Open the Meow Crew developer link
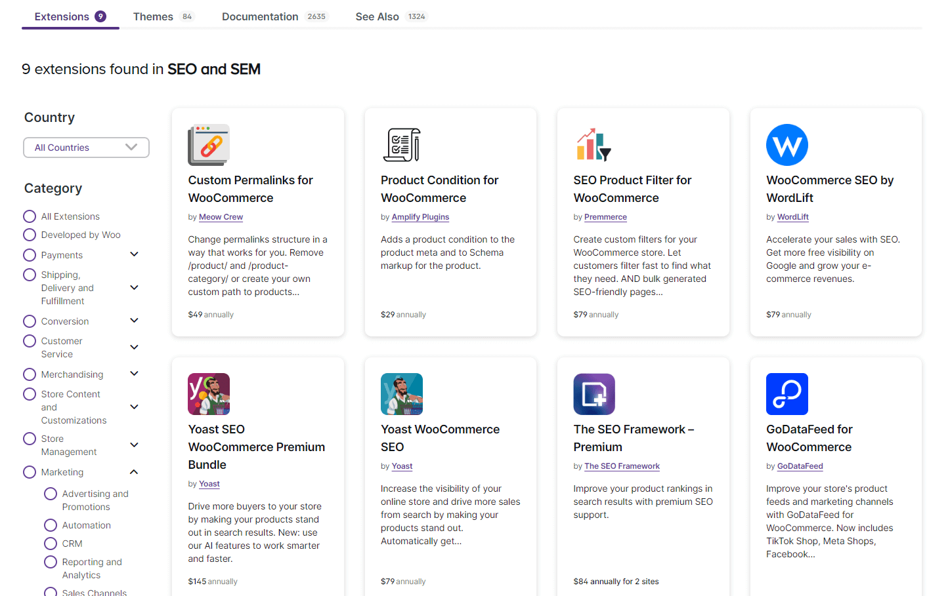Screen dimensions: 950x596 221,217
